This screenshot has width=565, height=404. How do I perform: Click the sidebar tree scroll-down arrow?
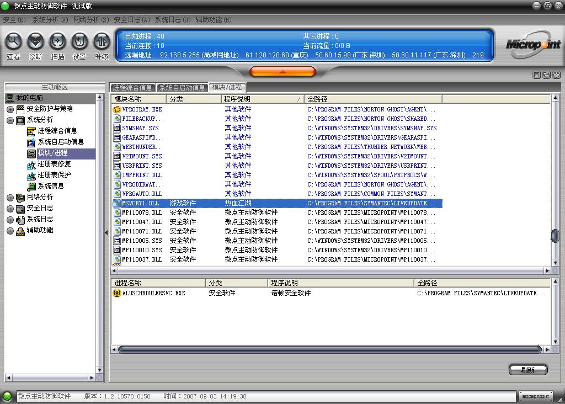click(100, 370)
